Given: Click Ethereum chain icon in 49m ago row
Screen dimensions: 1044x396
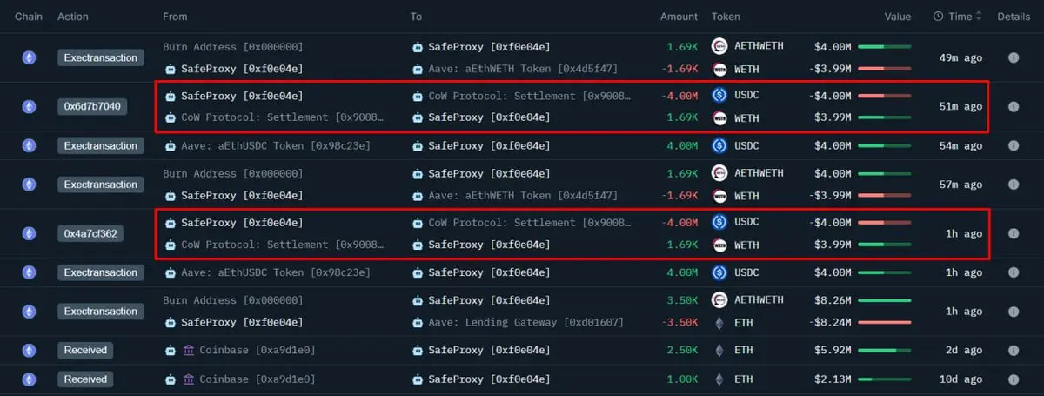Looking at the screenshot, I should point(30,57).
